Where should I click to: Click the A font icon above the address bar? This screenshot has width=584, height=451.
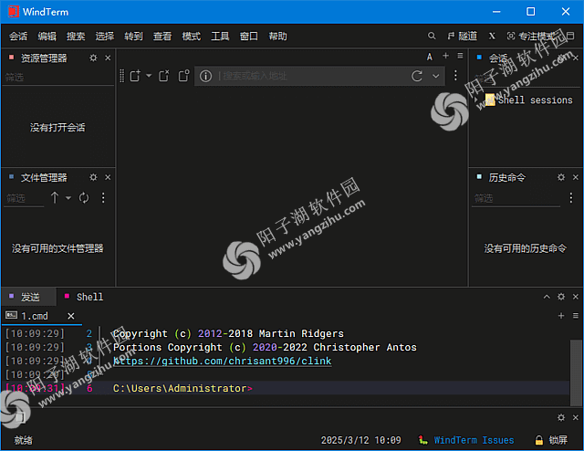(x=430, y=57)
